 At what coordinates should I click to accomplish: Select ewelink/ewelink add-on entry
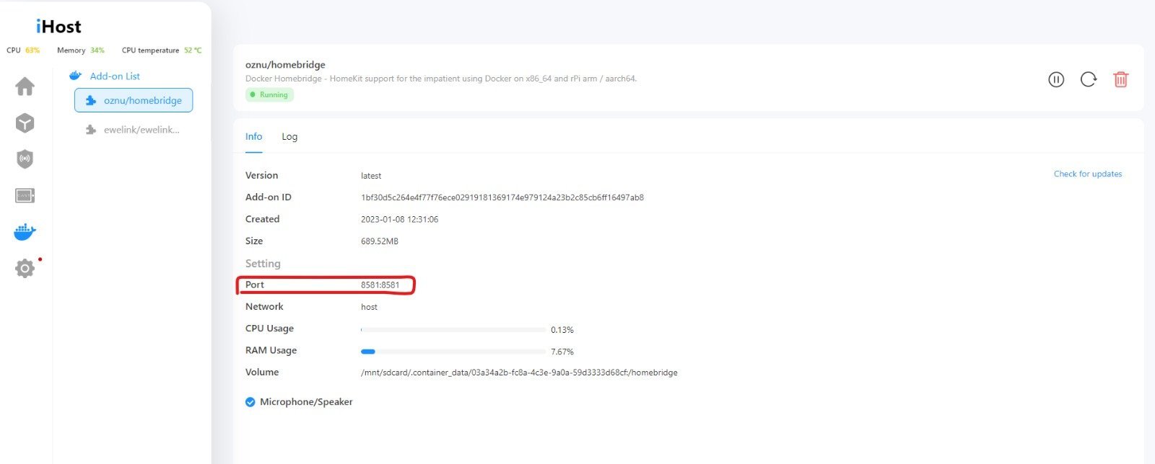(134, 130)
